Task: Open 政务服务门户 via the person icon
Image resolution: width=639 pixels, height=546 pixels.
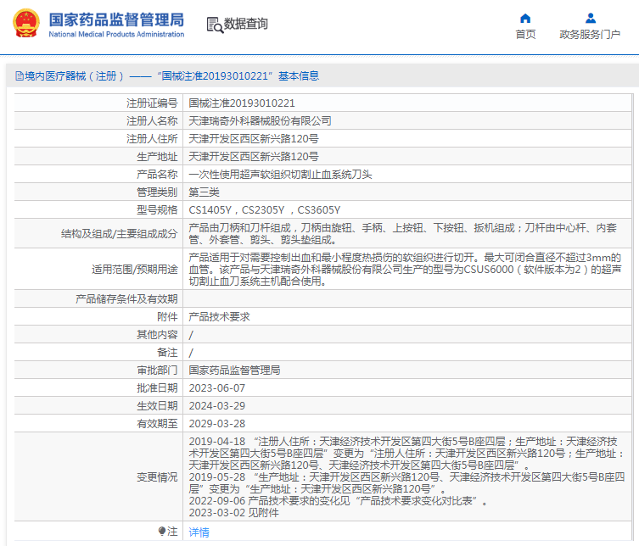Action: point(590,19)
